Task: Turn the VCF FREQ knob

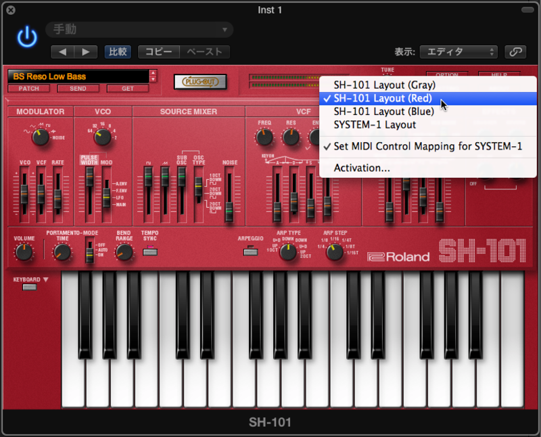Action: coord(264,137)
